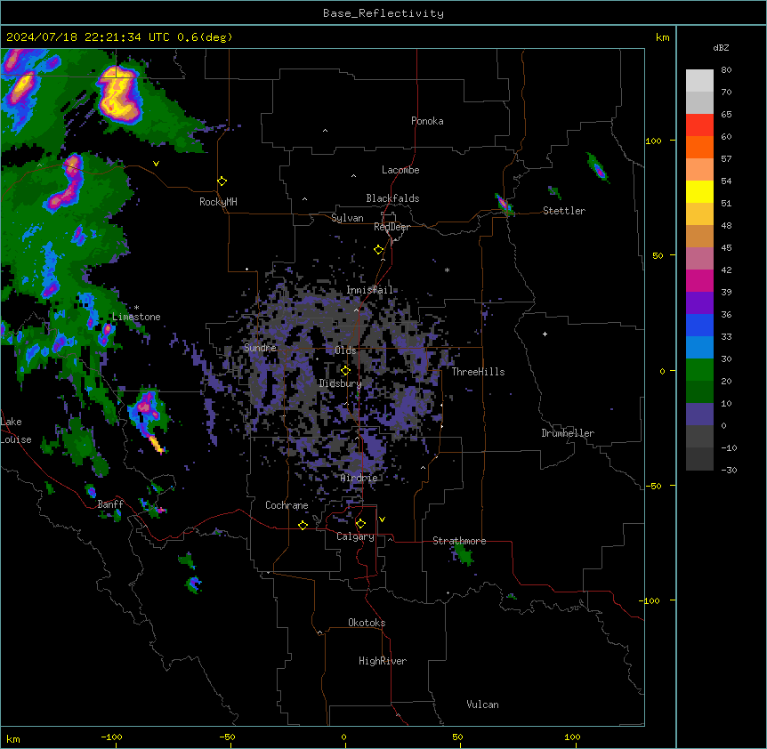The image size is (767, 749).
Task: Click the Limestone label
Action: (x=136, y=317)
